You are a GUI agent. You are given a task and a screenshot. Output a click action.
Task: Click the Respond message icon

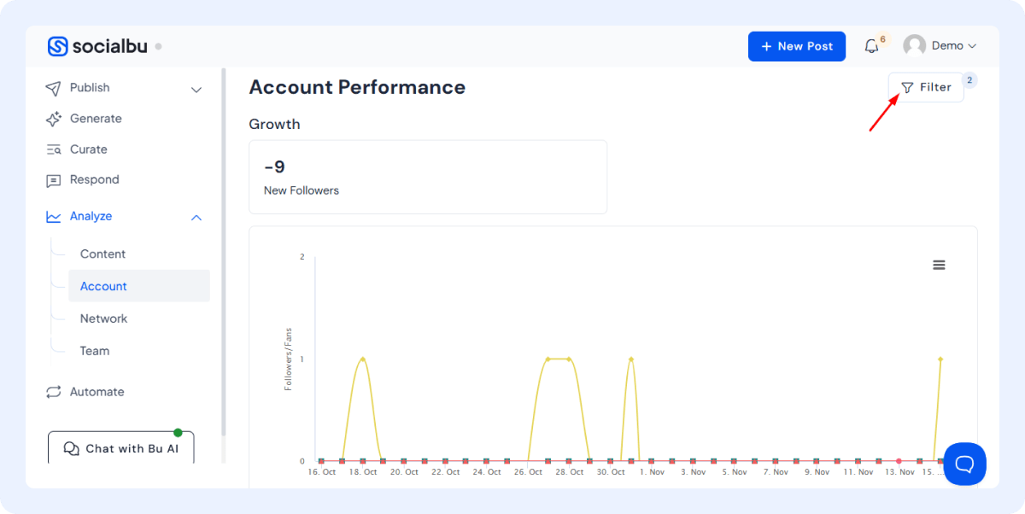coord(54,180)
